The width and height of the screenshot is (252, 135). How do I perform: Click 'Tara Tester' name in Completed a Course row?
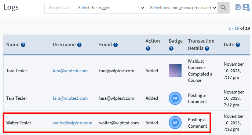(x=17, y=71)
